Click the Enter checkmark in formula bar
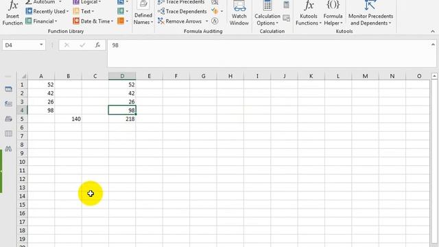 tap(82, 45)
